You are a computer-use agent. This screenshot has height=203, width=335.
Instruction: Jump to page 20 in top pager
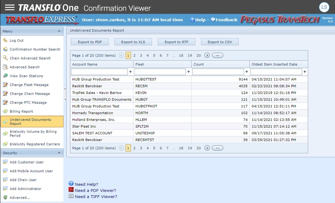coord(199,55)
